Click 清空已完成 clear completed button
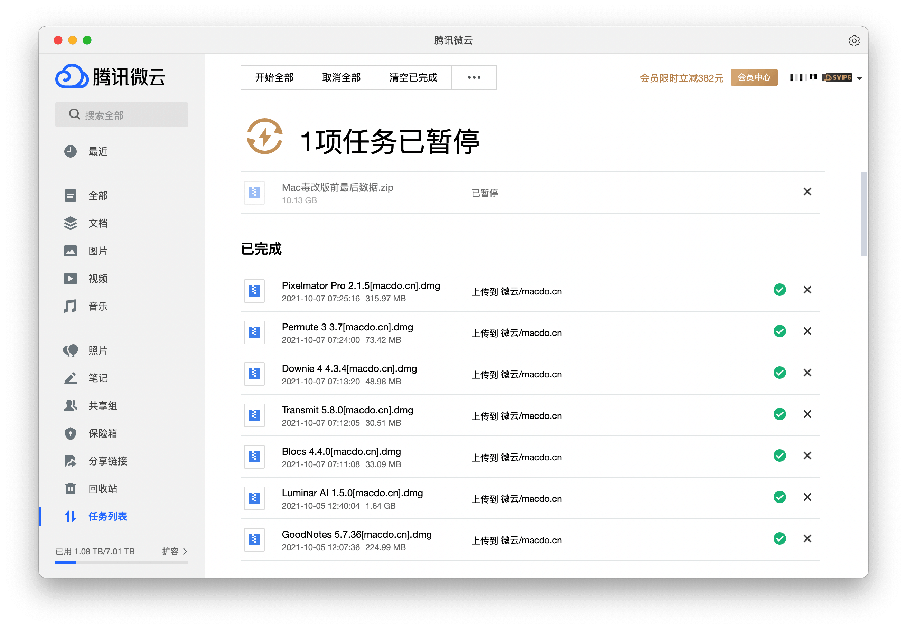This screenshot has height=629, width=907. click(413, 78)
